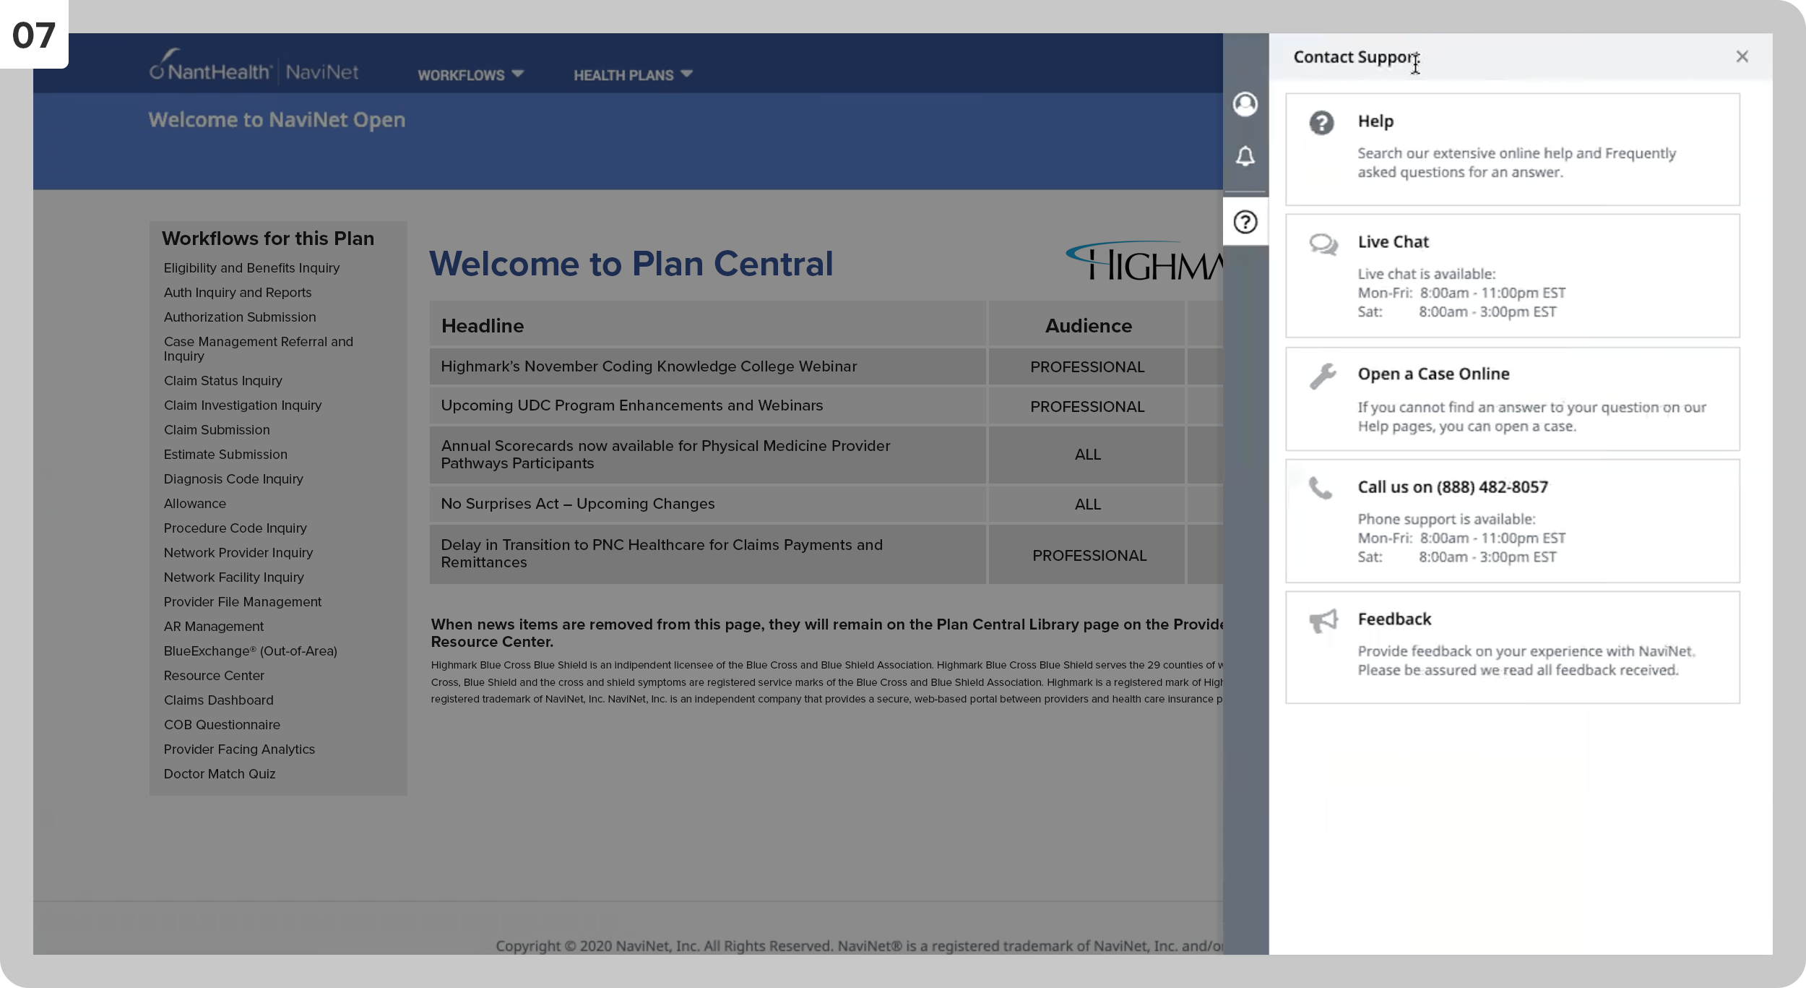Screen dimensions: 1806x988
Task: Click the Highmark logo
Action: click(1144, 260)
